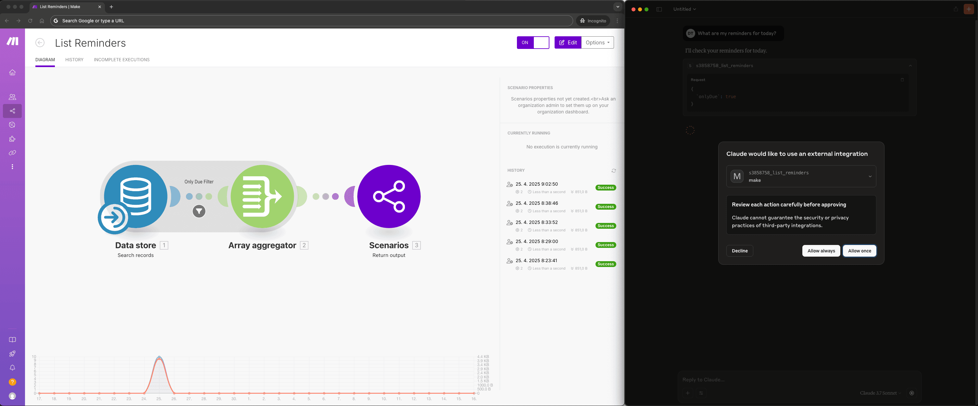
Task: Open the Incomplete Executions tab
Action: pyautogui.click(x=121, y=60)
